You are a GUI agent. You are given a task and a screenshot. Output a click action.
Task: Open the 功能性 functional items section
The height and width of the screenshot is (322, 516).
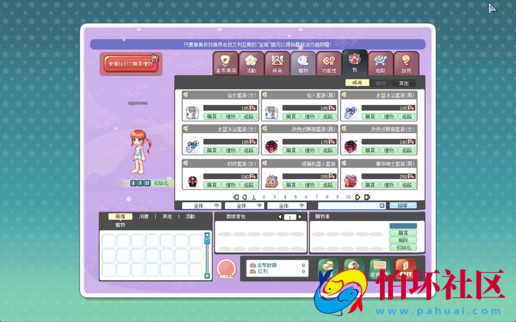328,63
